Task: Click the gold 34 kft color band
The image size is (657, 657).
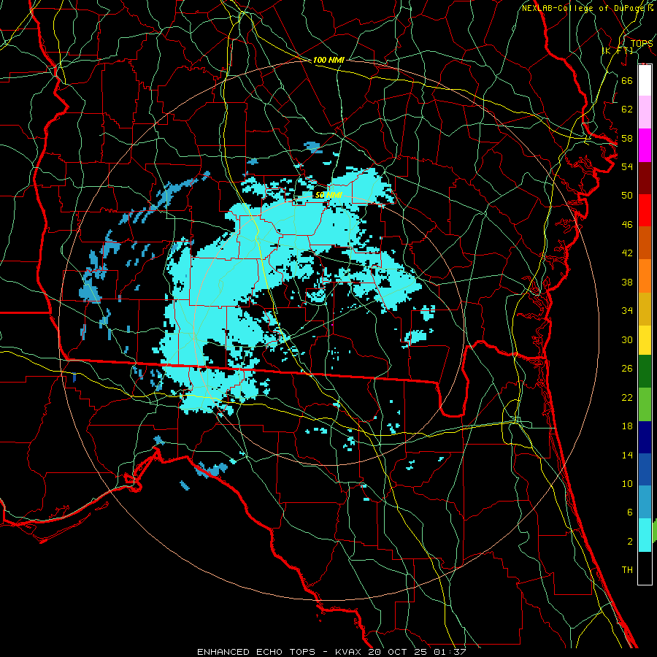Action: [645, 309]
